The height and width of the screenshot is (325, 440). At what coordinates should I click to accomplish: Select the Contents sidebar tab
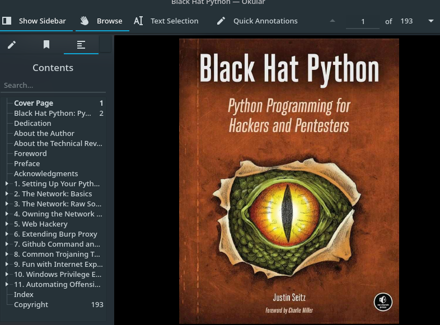point(81,45)
